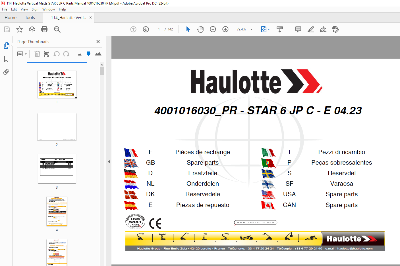Expand the fit page options dropdown
Image resolution: width=400 pixels, height=266 pixels.
(x=269, y=29)
